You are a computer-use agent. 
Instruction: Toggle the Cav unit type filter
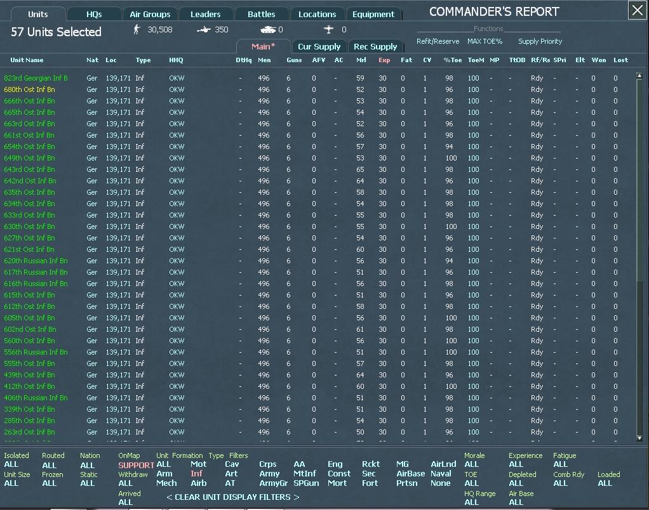232,464
